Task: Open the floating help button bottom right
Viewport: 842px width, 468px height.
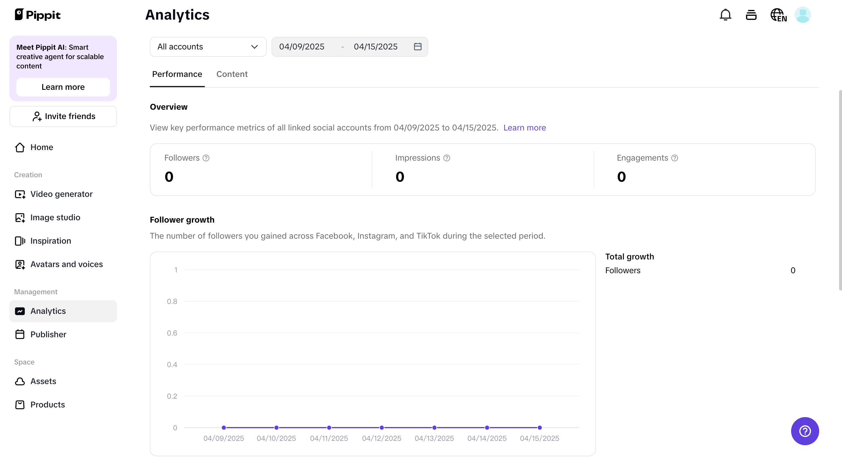Action: (805, 431)
